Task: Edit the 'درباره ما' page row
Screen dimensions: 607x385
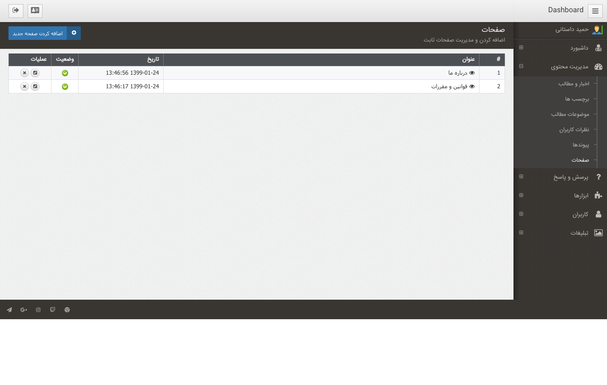Action: click(35, 73)
